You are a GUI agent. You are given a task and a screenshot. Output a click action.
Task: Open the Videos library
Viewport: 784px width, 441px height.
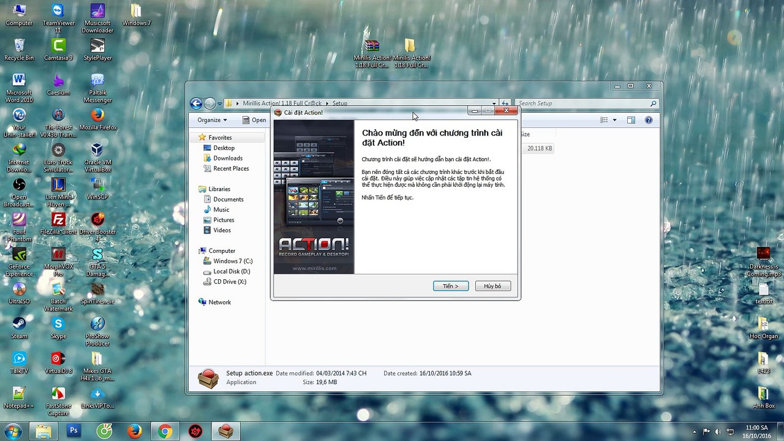(x=222, y=230)
